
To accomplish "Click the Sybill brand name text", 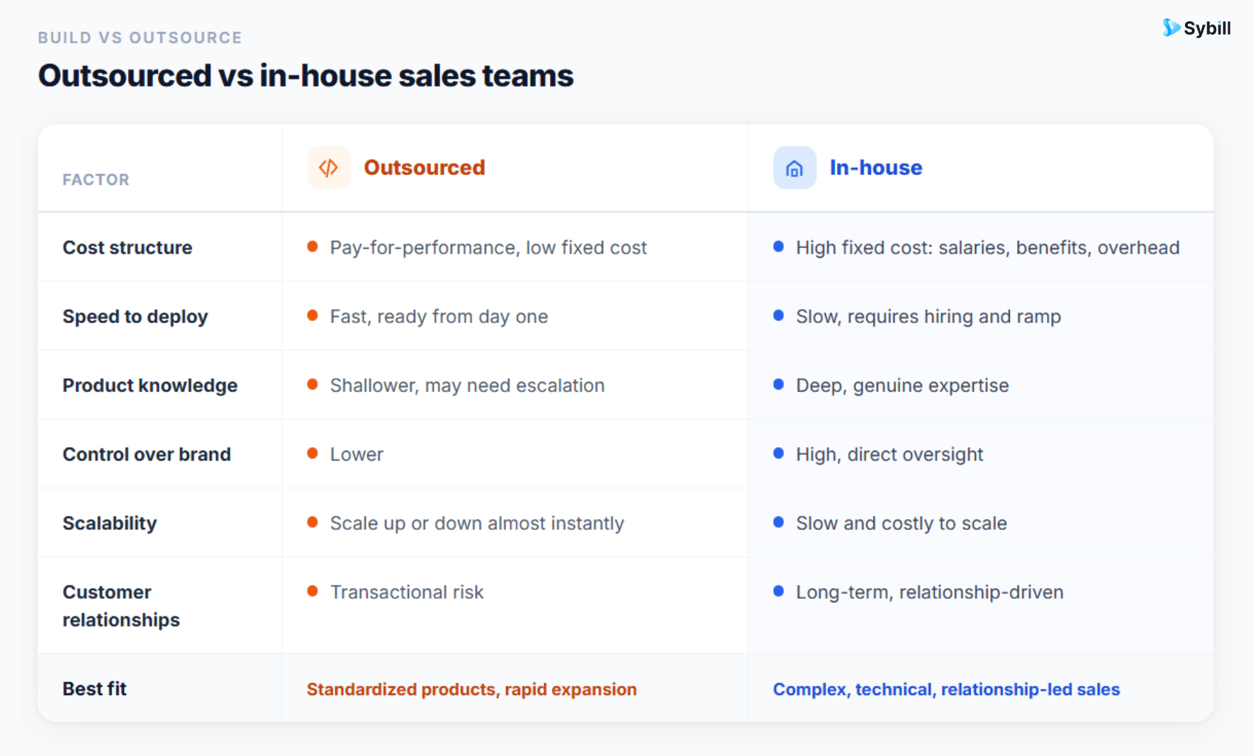I will pyautogui.click(x=1208, y=28).
